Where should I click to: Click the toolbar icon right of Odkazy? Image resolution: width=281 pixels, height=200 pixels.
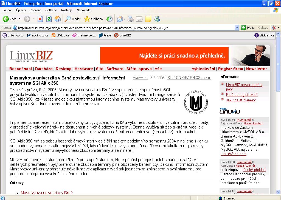point(274,28)
